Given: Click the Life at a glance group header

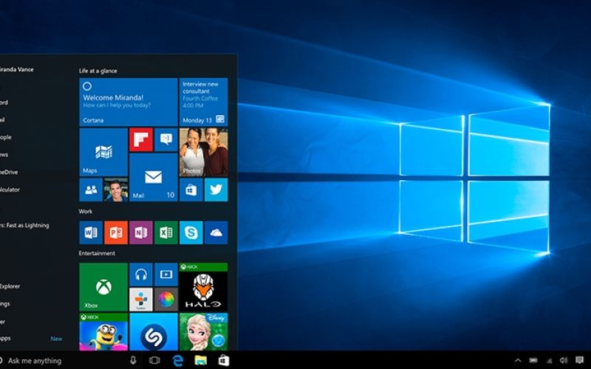Looking at the screenshot, I should point(98,71).
